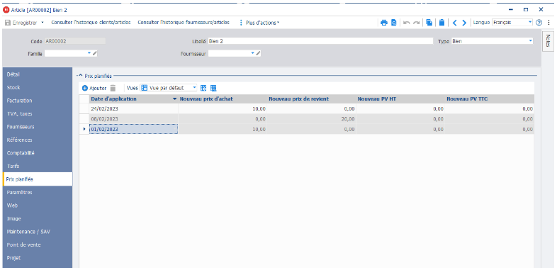Click the redo arrow icon
557x270 pixels.
click(416, 23)
